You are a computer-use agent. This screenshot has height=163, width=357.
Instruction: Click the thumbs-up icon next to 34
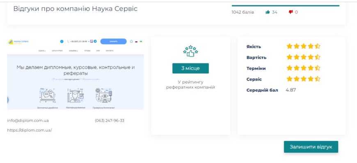[x=268, y=12]
